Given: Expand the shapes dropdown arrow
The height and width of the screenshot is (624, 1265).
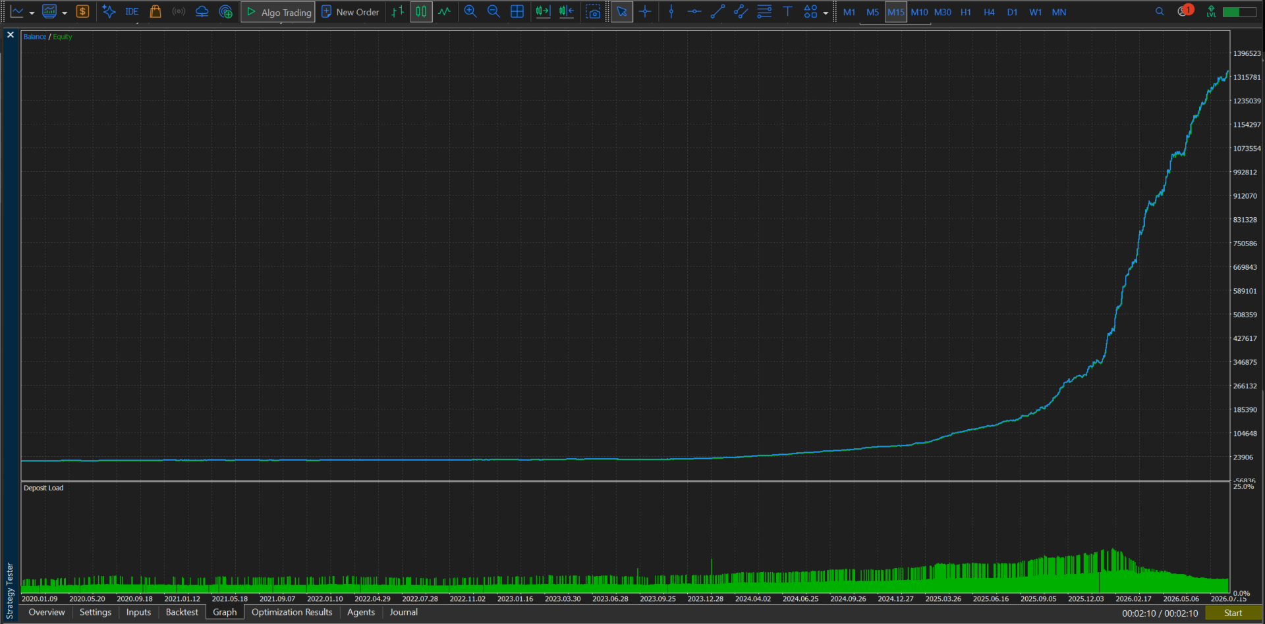Looking at the screenshot, I should (826, 13).
